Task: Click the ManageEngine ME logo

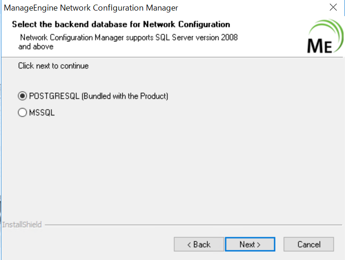Action: tap(320, 45)
